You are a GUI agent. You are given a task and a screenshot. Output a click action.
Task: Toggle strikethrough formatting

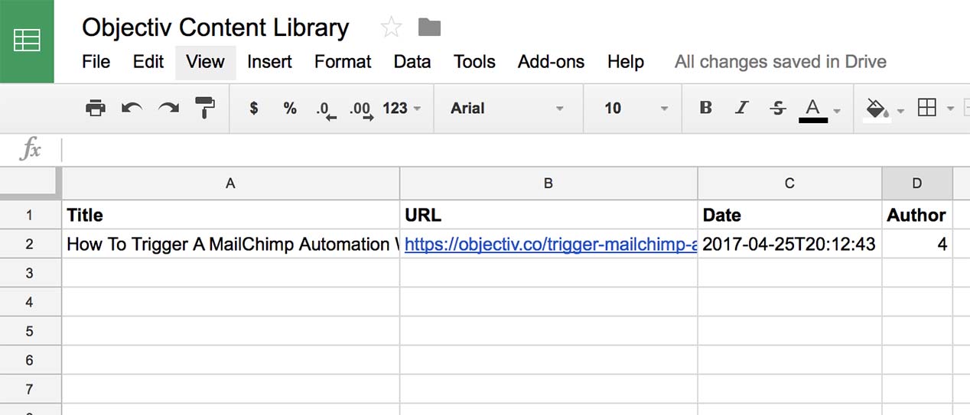pos(778,109)
